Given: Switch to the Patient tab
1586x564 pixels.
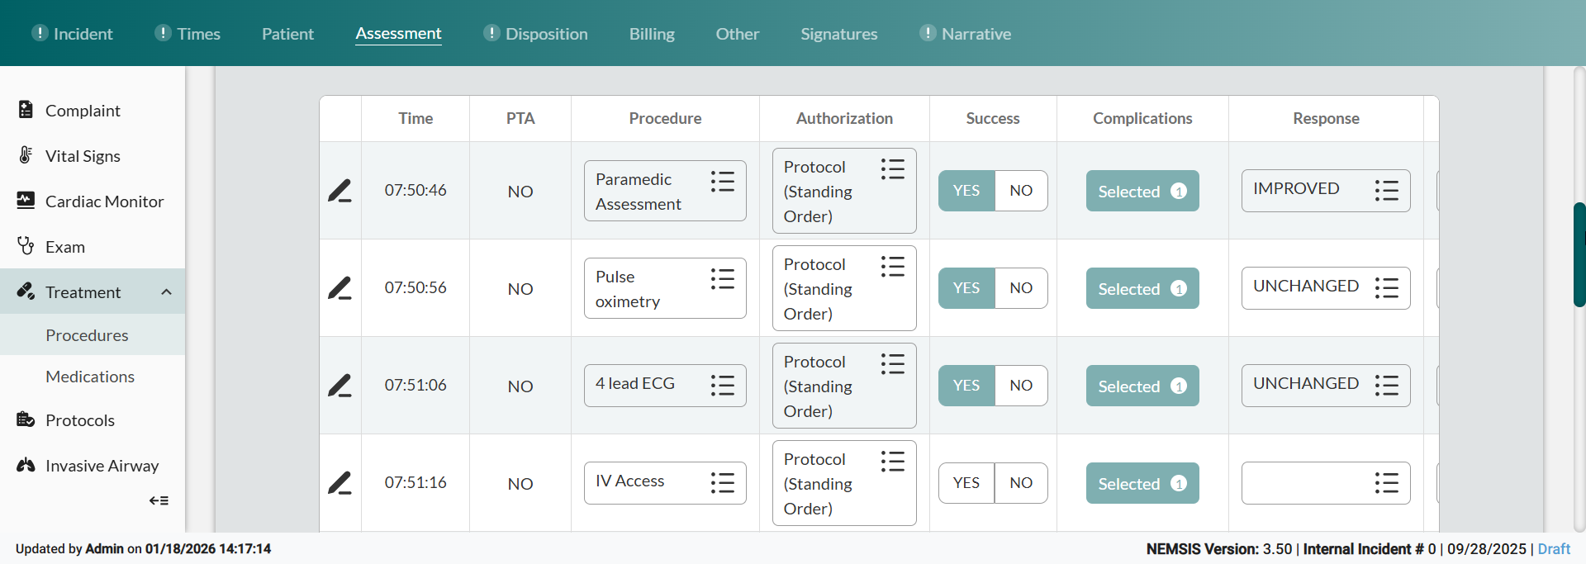Looking at the screenshot, I should pos(287,34).
